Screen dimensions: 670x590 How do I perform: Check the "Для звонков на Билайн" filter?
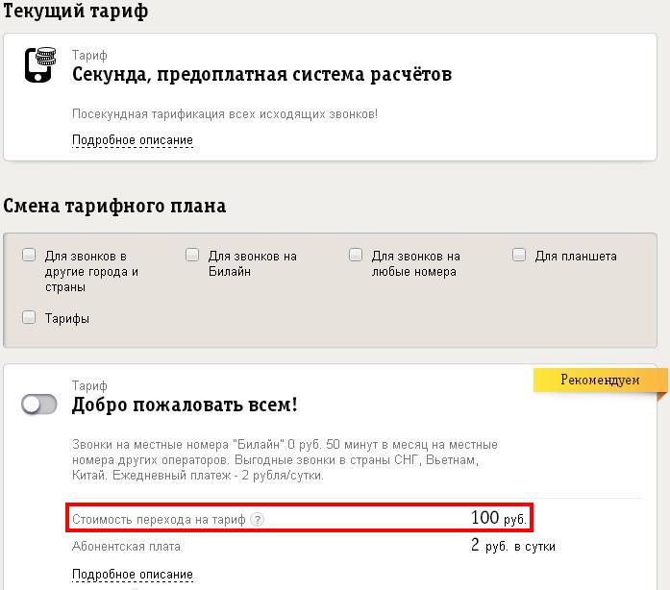(x=192, y=256)
